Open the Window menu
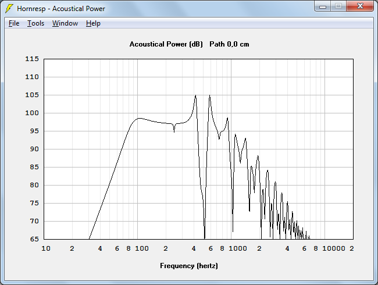 pos(65,23)
